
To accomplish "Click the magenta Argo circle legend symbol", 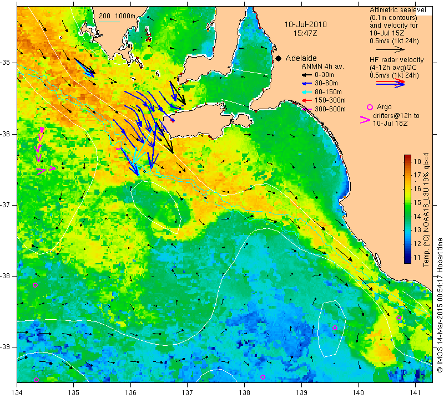I will 370,107.
